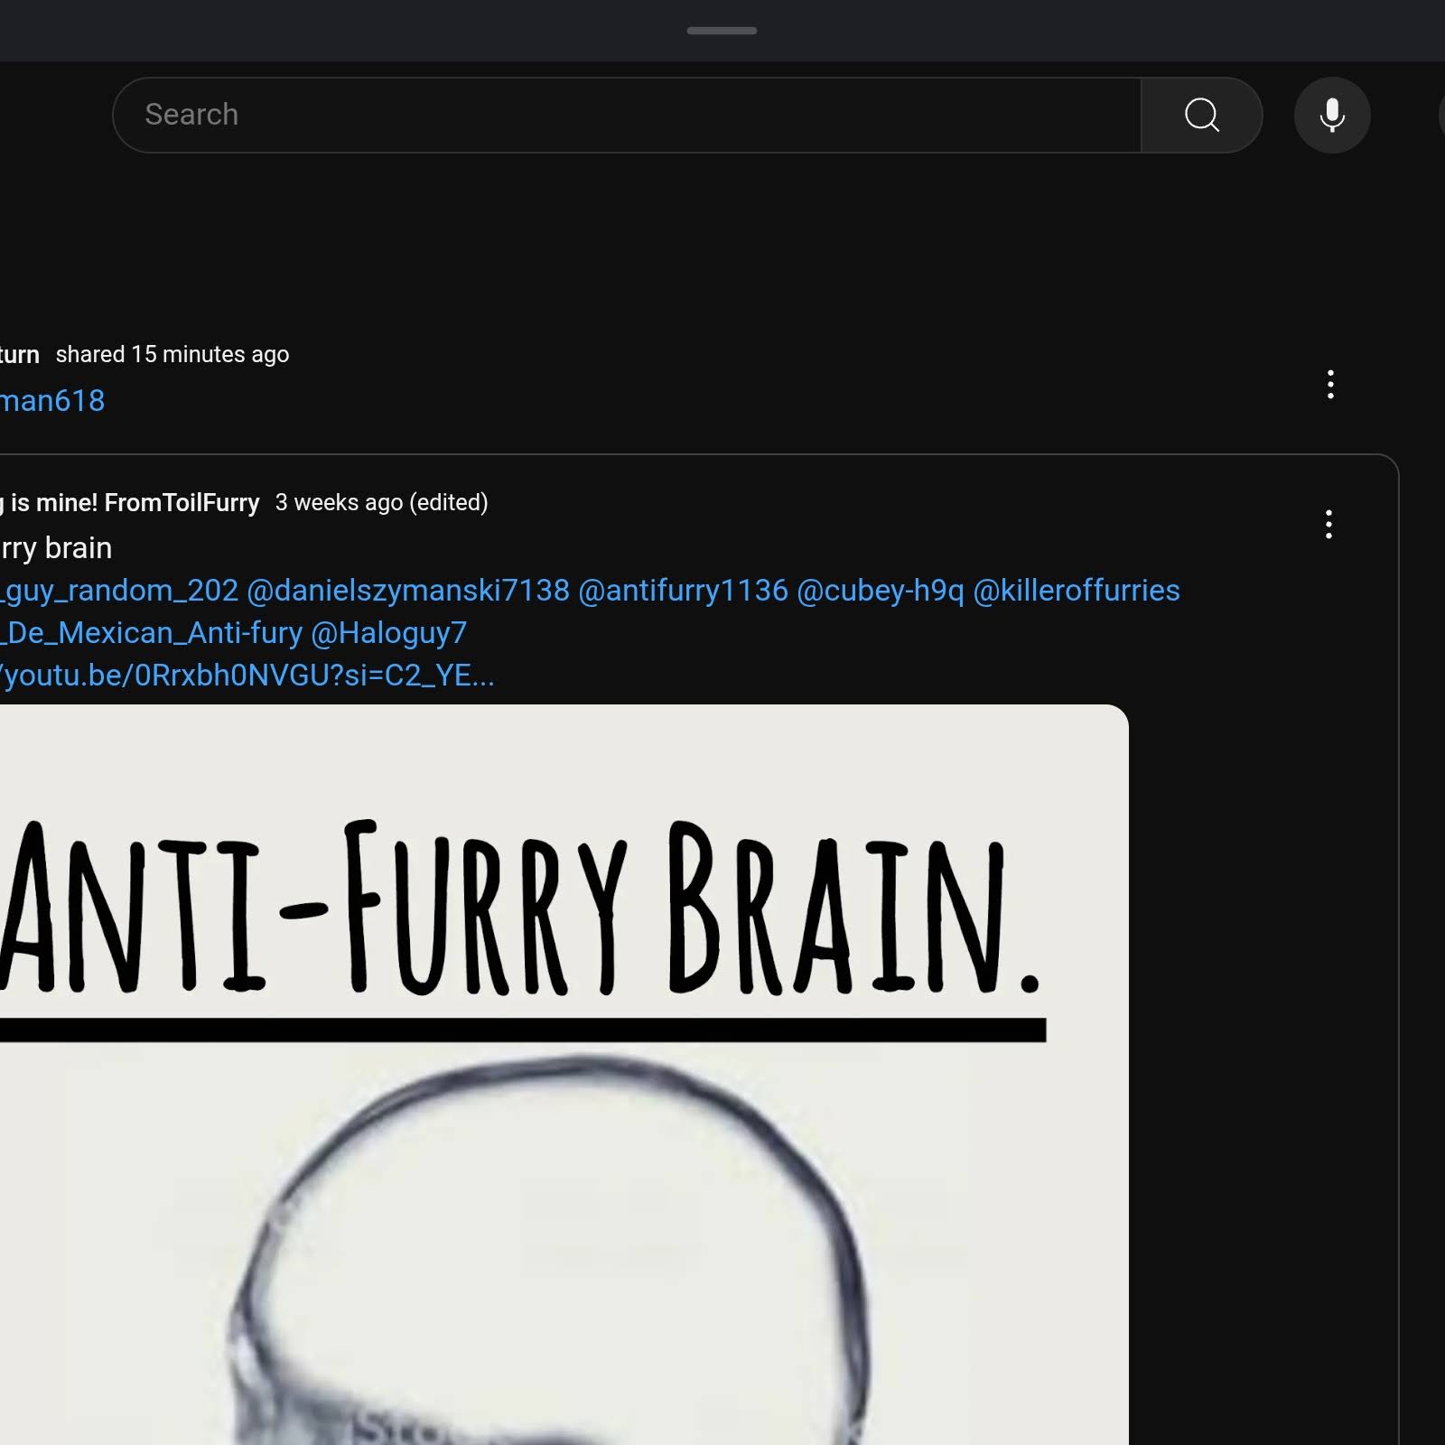The width and height of the screenshot is (1445, 1445).
Task: Click 'shared 15 minutes ago' timestamp
Action: click(x=172, y=354)
